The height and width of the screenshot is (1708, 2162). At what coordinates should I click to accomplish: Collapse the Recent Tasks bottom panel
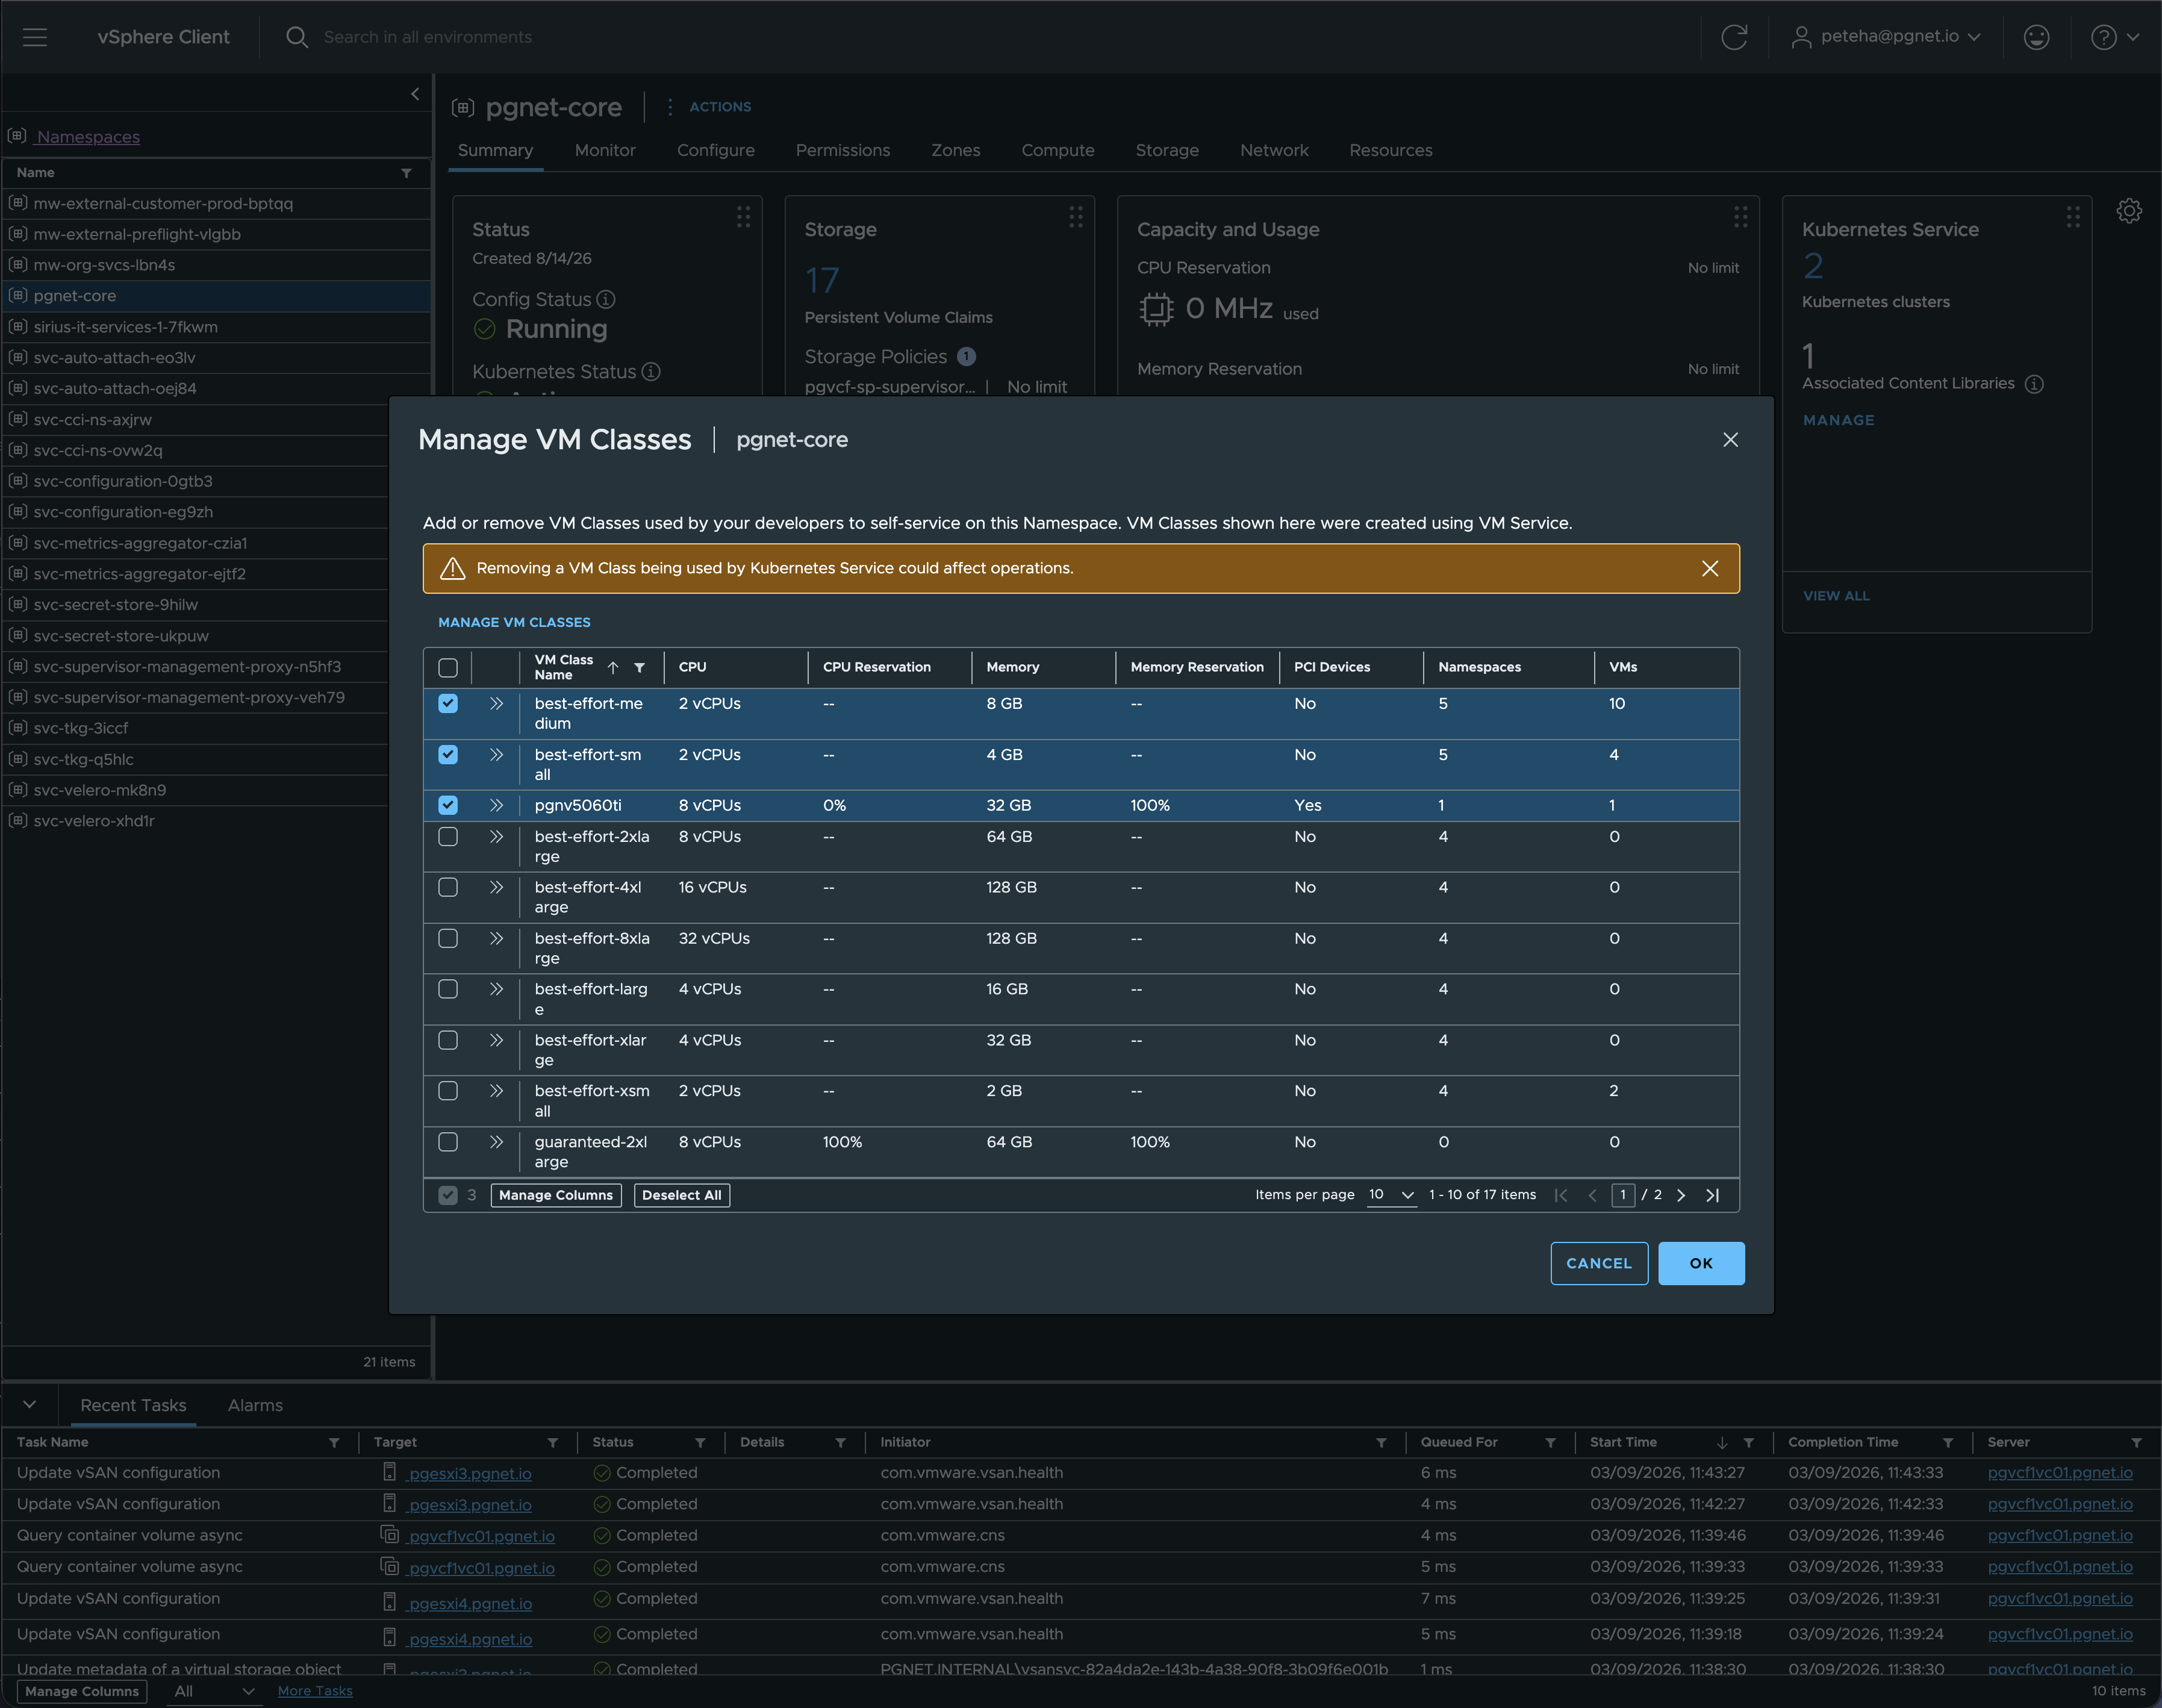30,1404
